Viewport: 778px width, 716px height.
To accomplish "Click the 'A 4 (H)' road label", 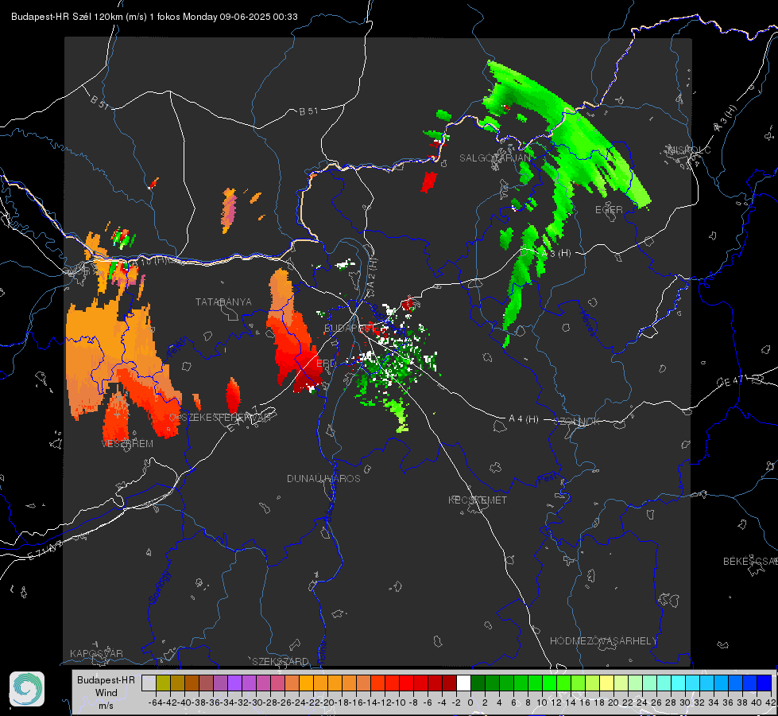I will [524, 419].
